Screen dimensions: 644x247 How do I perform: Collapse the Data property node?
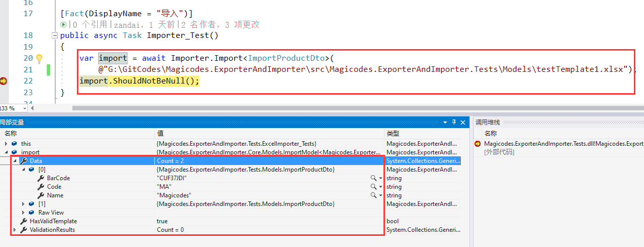tap(15, 161)
